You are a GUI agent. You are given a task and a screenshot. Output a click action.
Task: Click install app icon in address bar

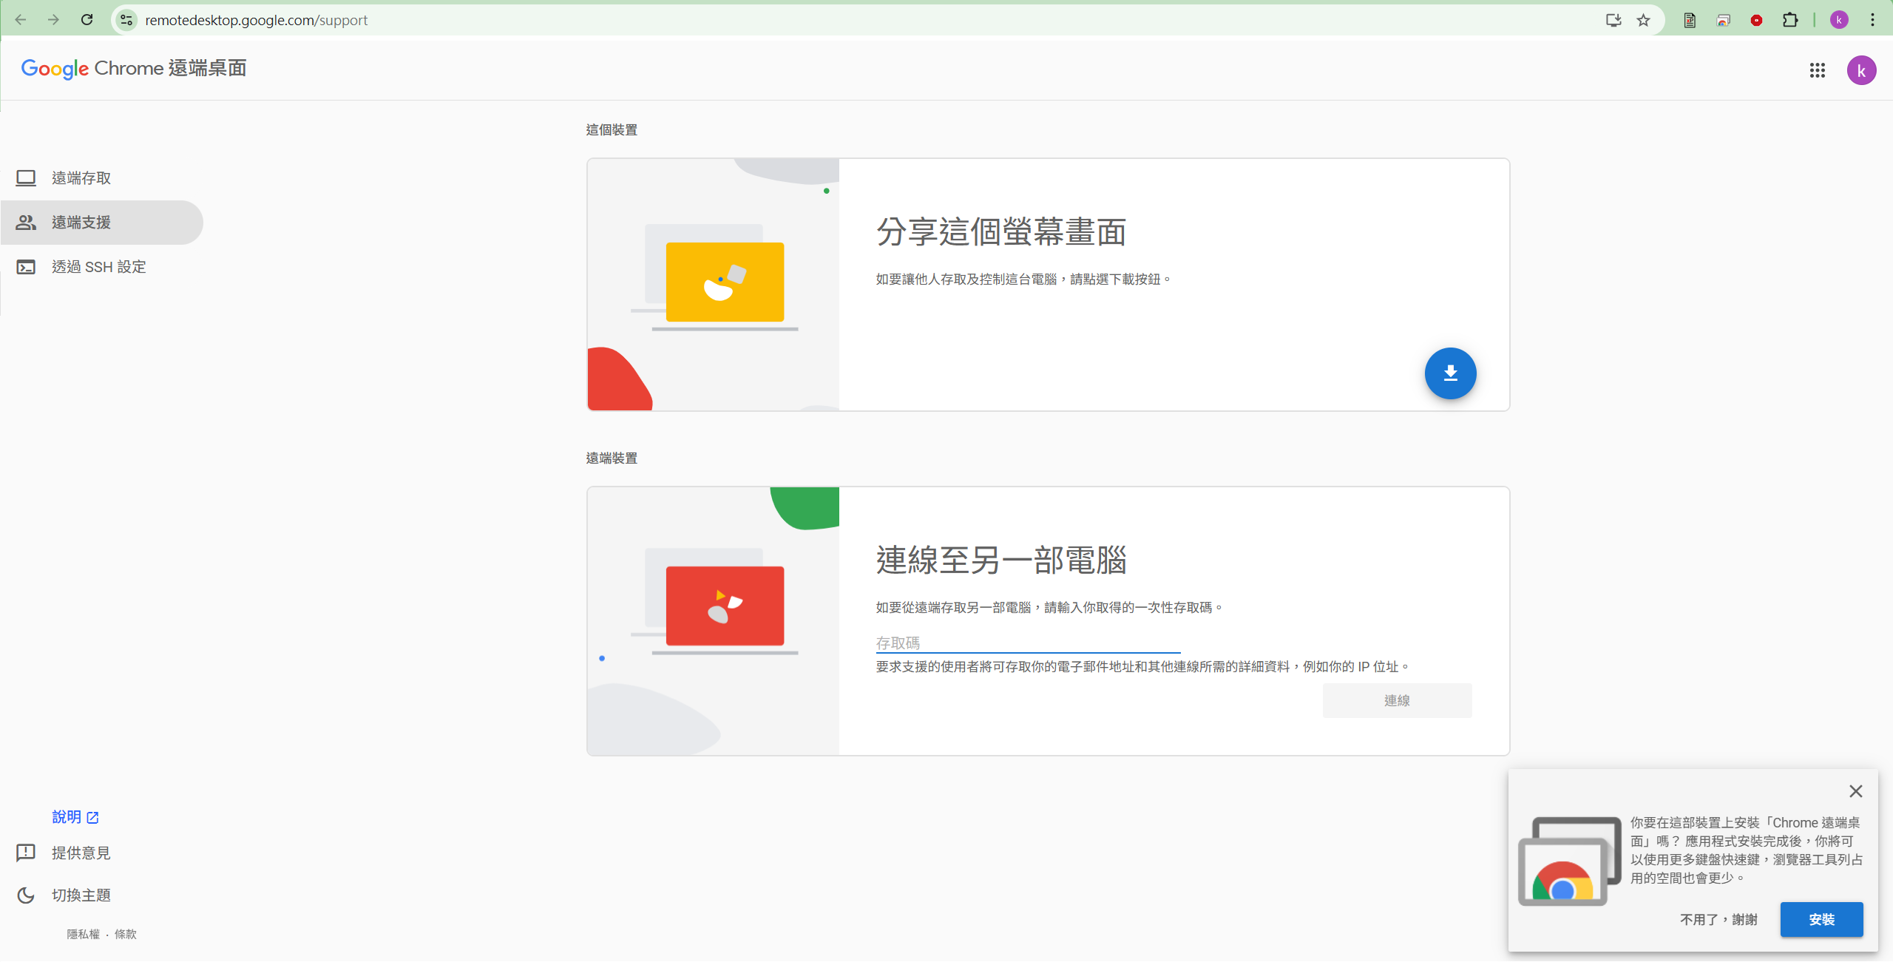tap(1613, 20)
